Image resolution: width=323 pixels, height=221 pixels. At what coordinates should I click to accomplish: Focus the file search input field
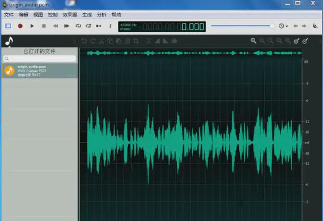[40, 59]
